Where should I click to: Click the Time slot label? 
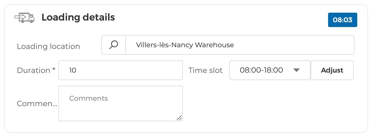tap(206, 70)
